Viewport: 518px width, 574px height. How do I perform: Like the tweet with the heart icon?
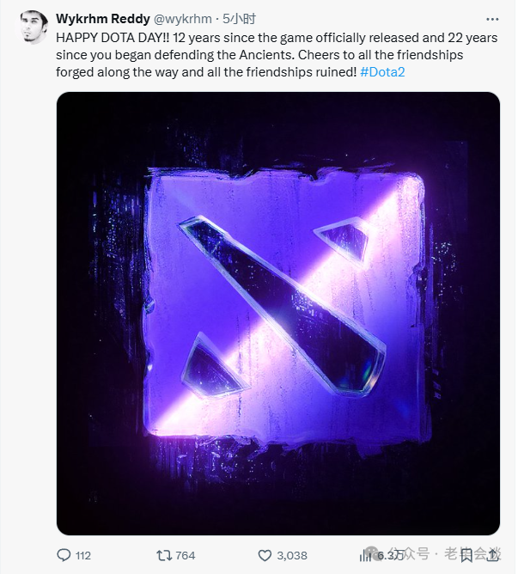[265, 555]
